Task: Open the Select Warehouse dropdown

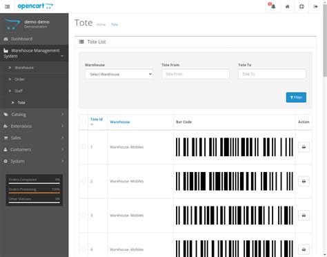Action: coord(119,74)
